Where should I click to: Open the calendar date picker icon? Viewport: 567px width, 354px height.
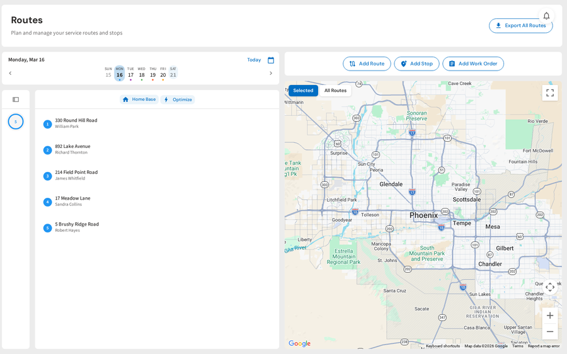point(271,60)
